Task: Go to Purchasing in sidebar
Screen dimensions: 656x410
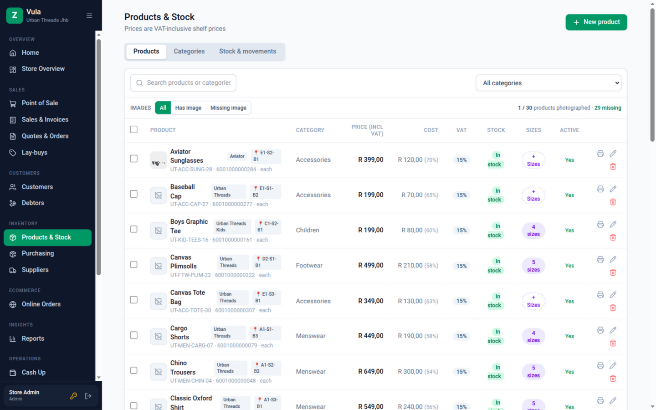Action: (x=47, y=254)
